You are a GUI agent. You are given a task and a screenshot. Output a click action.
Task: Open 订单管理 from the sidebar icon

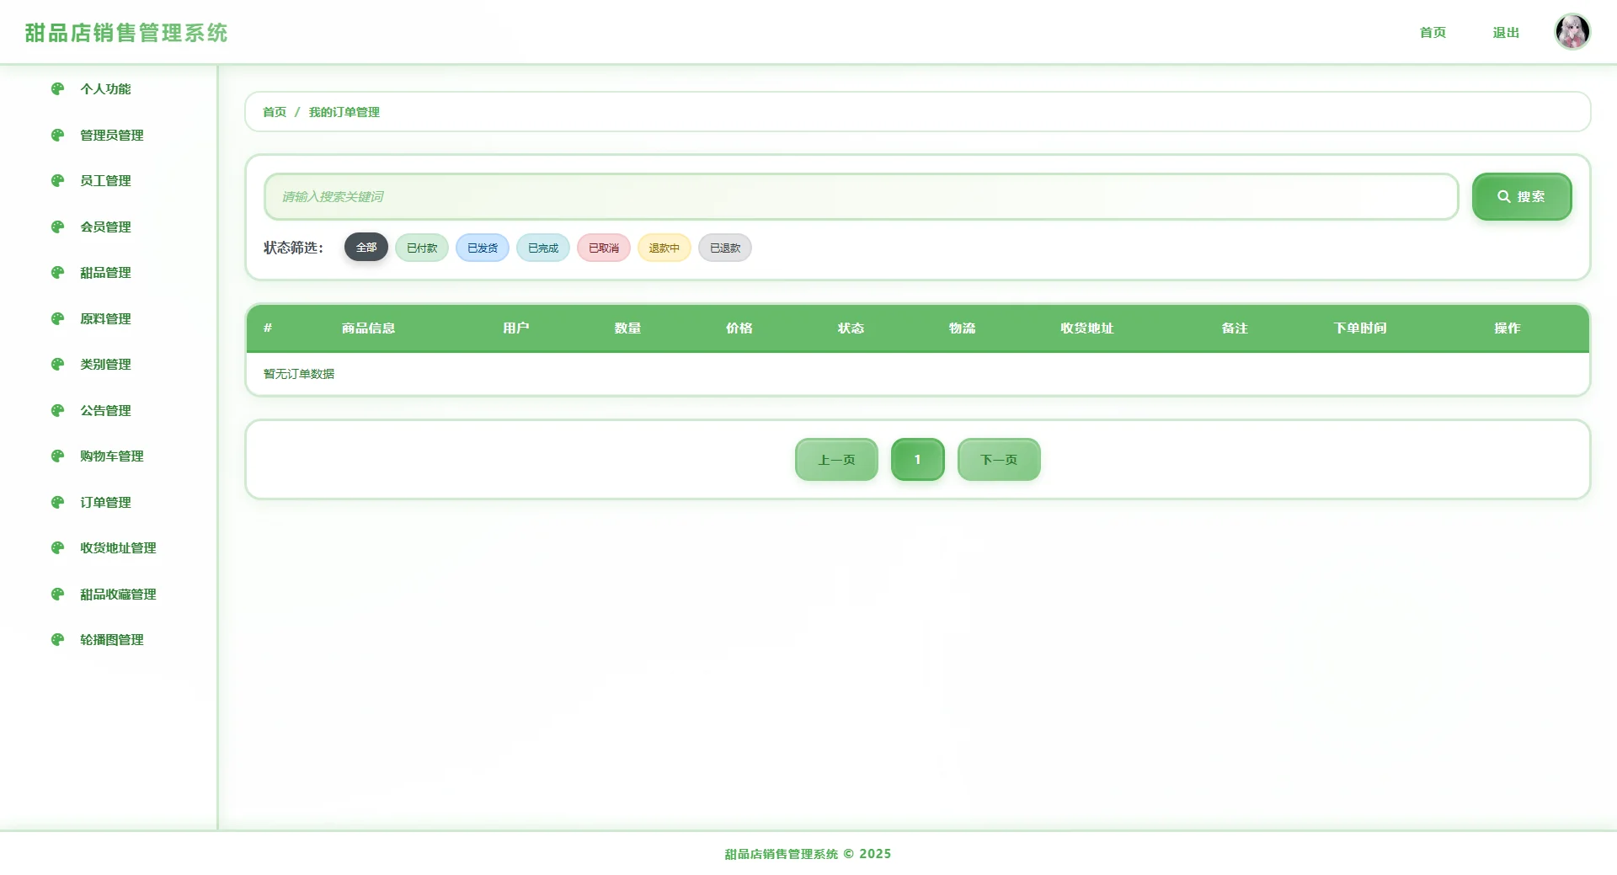pos(57,502)
